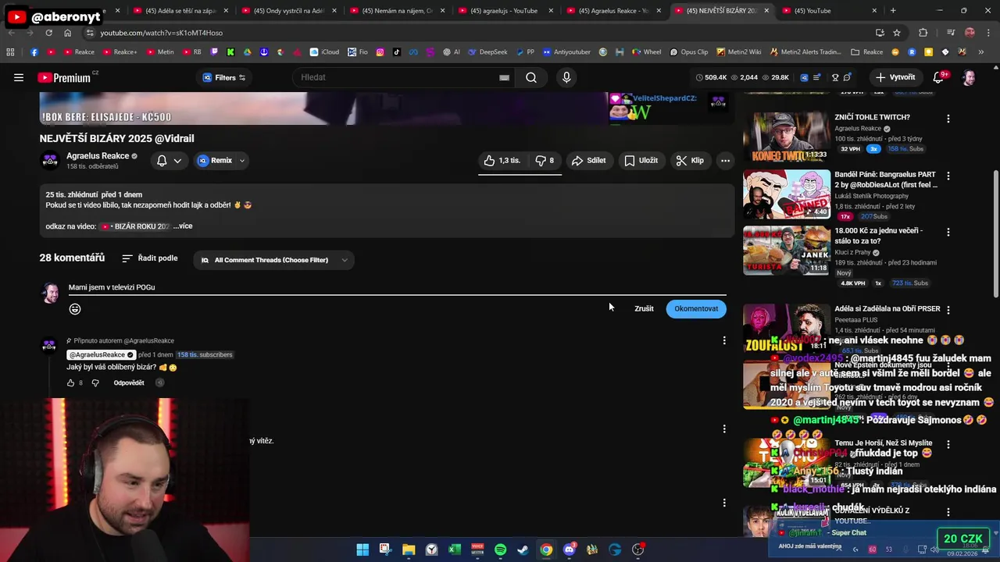Open Windows Start menu
Image resolution: width=1000 pixels, height=562 pixels.
pyautogui.click(x=362, y=550)
